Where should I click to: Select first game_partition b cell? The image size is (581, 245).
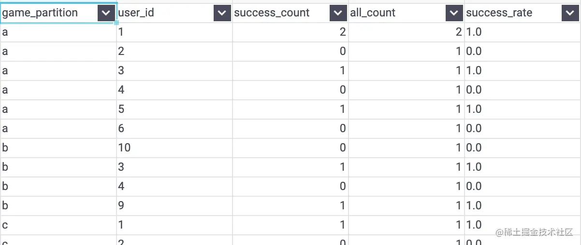click(x=58, y=148)
